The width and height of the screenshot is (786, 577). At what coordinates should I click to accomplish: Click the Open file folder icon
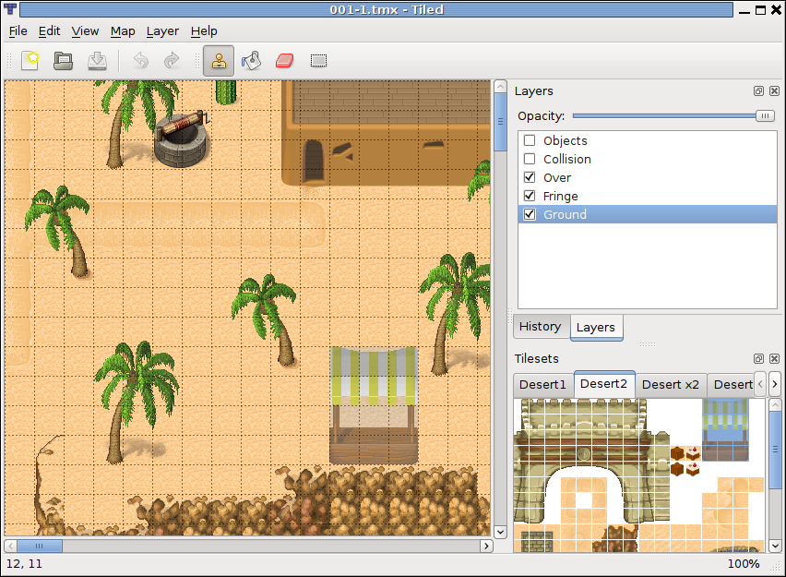63,61
